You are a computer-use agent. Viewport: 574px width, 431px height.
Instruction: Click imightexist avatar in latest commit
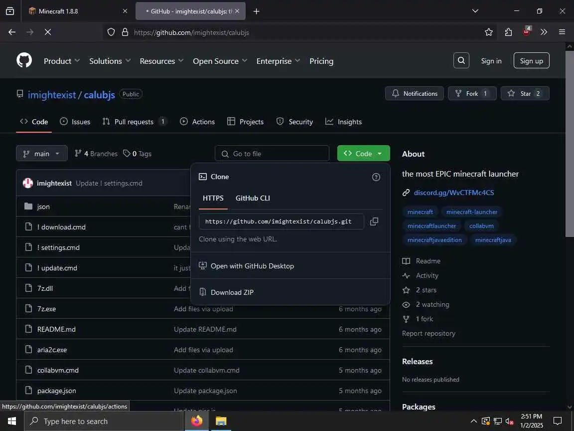tap(28, 183)
